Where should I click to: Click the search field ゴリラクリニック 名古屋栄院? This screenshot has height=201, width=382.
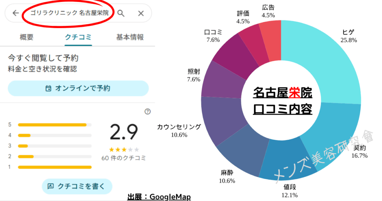click(x=69, y=13)
